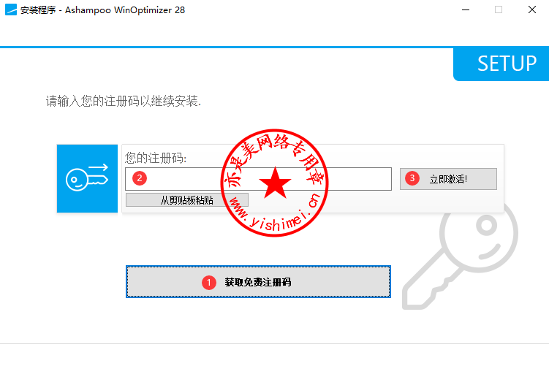549x366 pixels.
Task: Click the title 安装程序 - Ashampoo WinOptimizer 28
Action: click(102, 10)
